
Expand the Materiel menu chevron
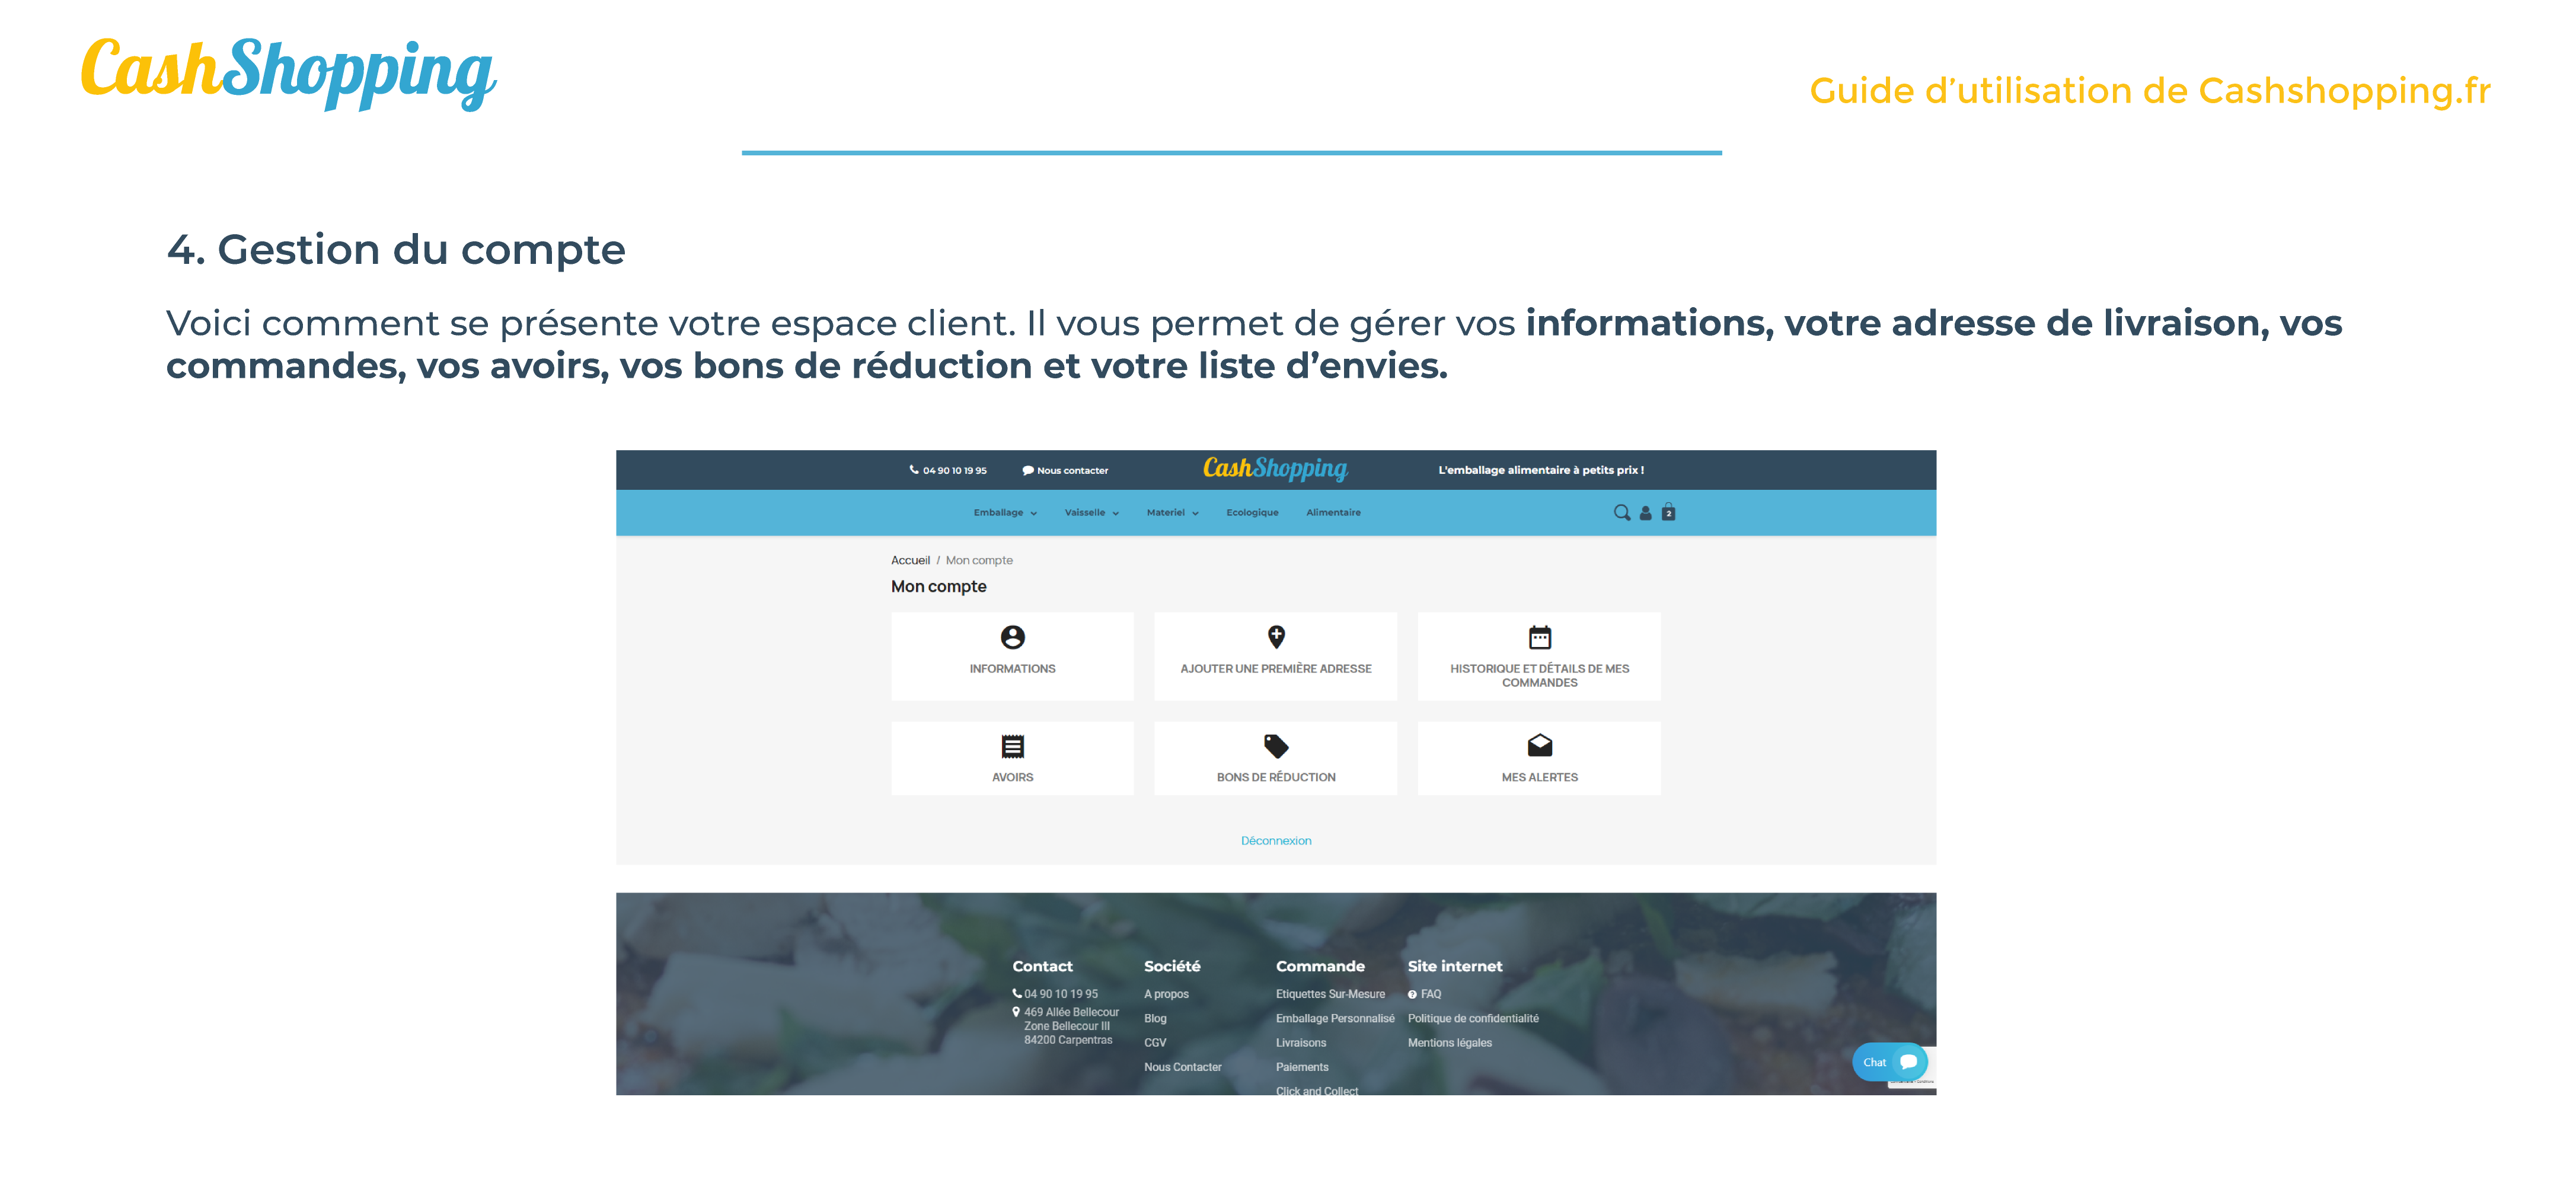point(1195,513)
